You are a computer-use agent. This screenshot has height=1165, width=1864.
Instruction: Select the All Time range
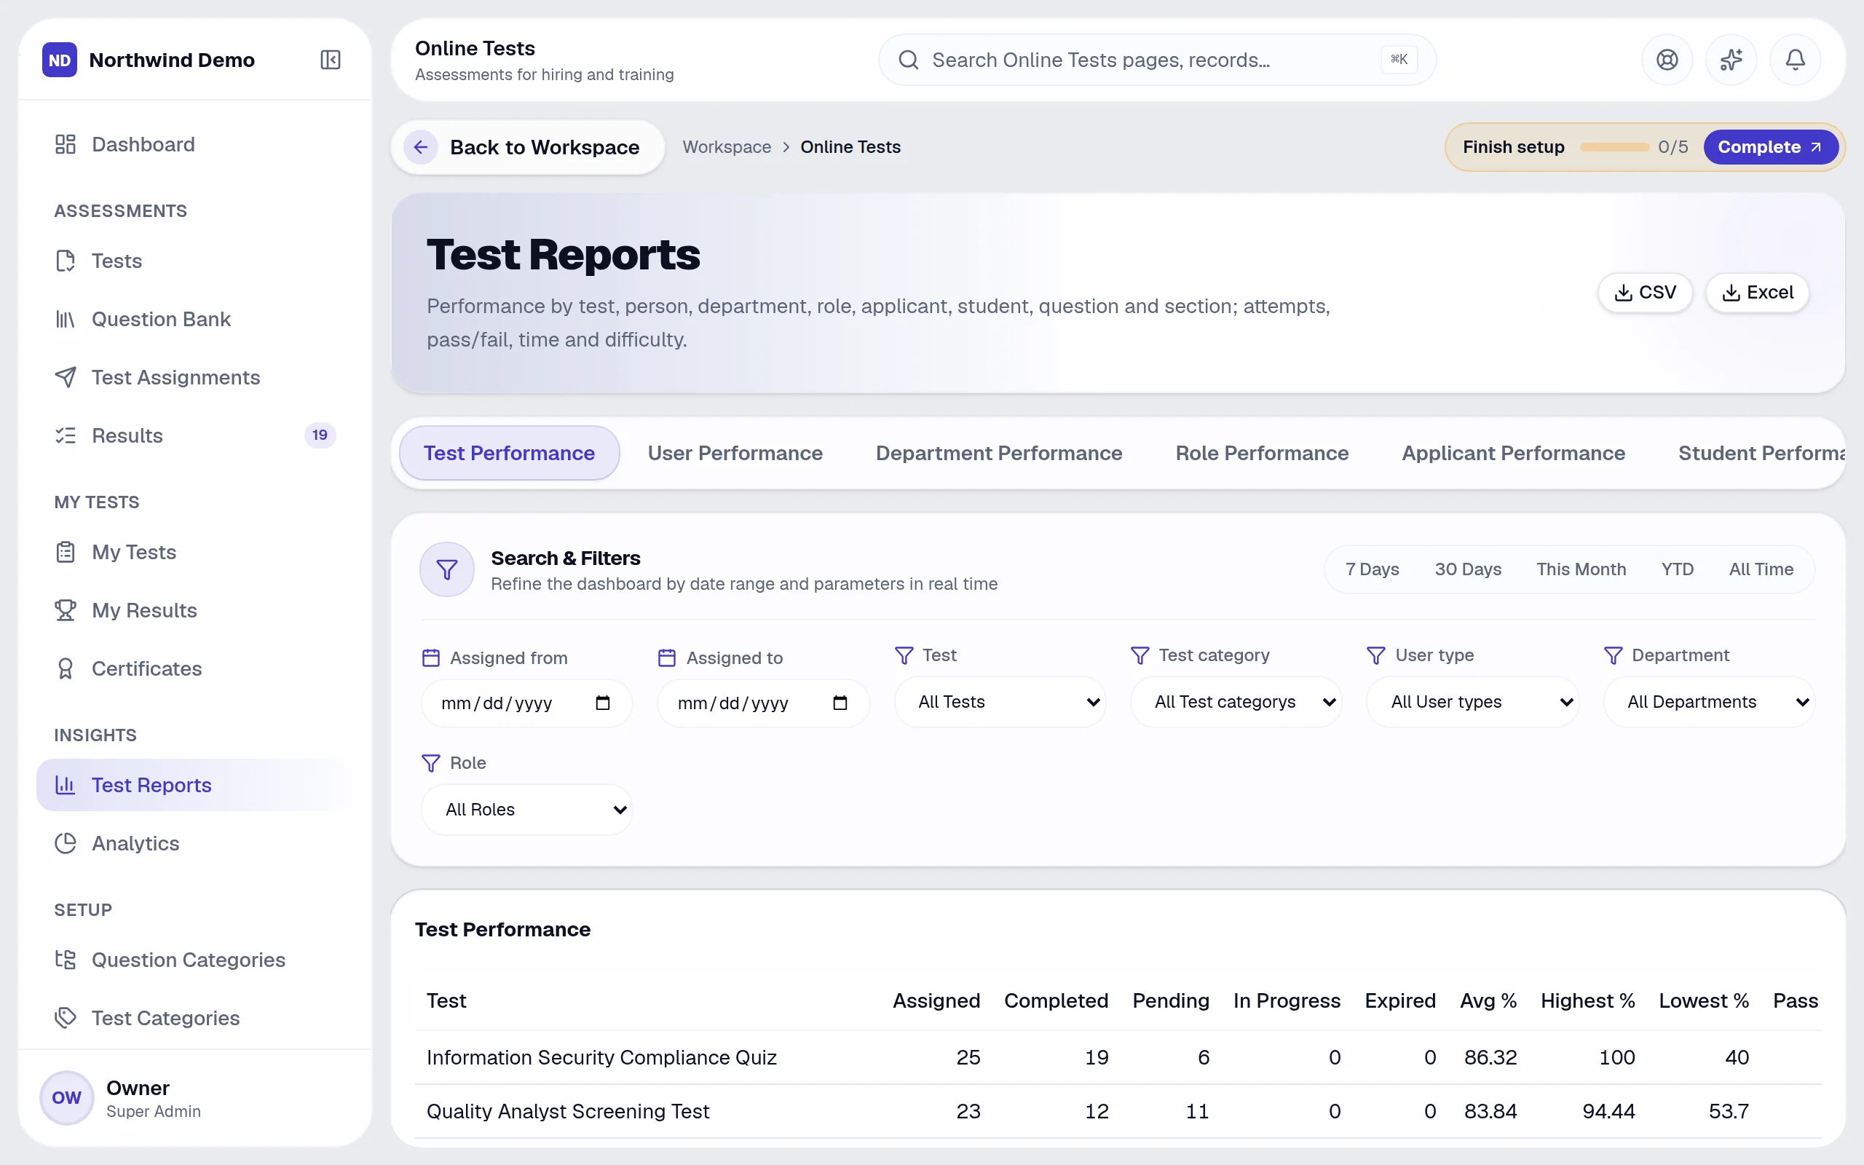[1761, 569]
